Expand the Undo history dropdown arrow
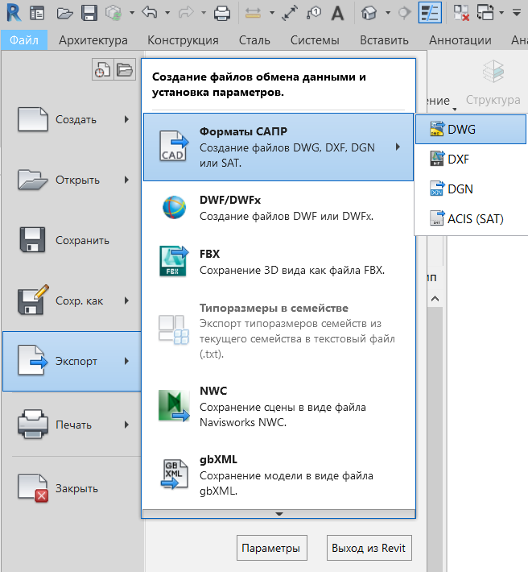 pos(167,13)
